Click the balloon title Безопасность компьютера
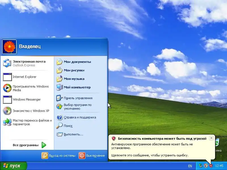Image resolution: width=227 pixels, height=170 pixels. point(162,139)
